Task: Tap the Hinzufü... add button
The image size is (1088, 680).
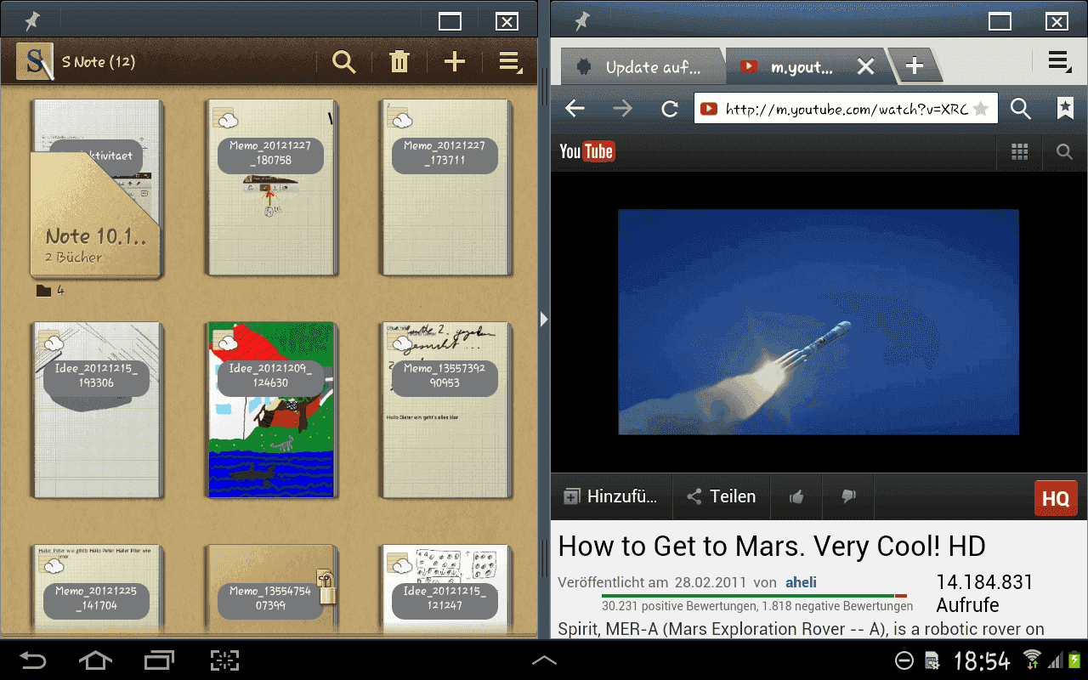Action: tap(611, 497)
